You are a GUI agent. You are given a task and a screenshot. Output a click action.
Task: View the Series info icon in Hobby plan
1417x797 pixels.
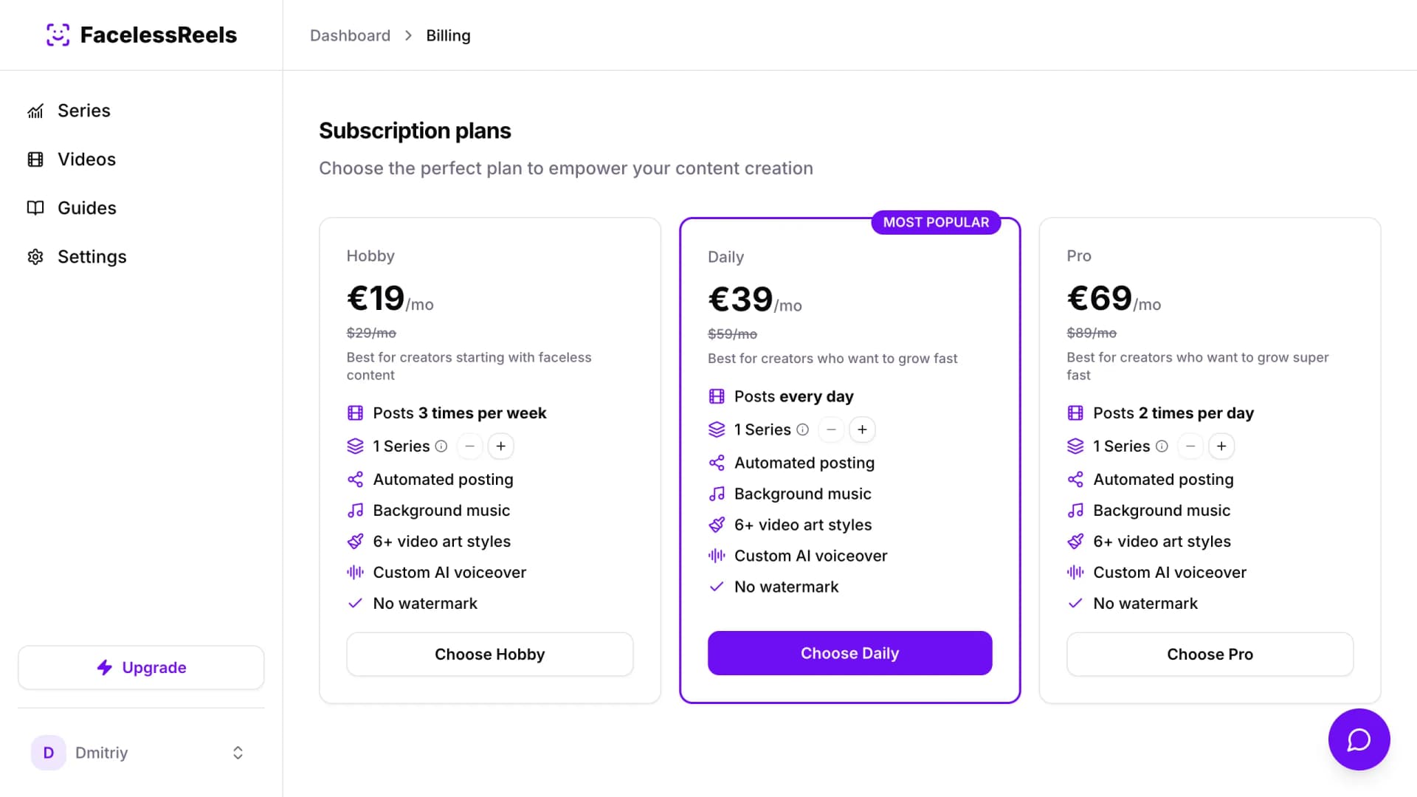441,446
